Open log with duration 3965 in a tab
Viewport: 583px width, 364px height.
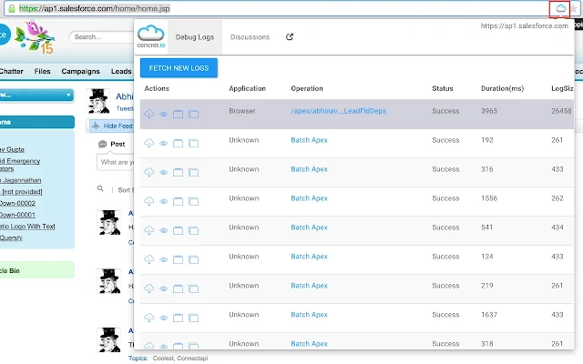coord(179,114)
